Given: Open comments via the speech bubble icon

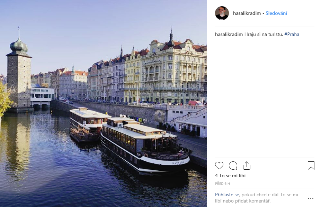Looking at the screenshot, I should click(233, 166).
